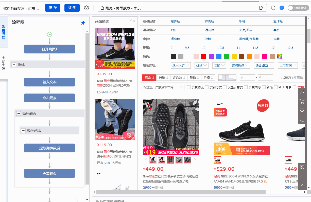This screenshot has width=311, height=202.
Task: Click JD sidebar back-to-top arrow
Action: pos(302,176)
